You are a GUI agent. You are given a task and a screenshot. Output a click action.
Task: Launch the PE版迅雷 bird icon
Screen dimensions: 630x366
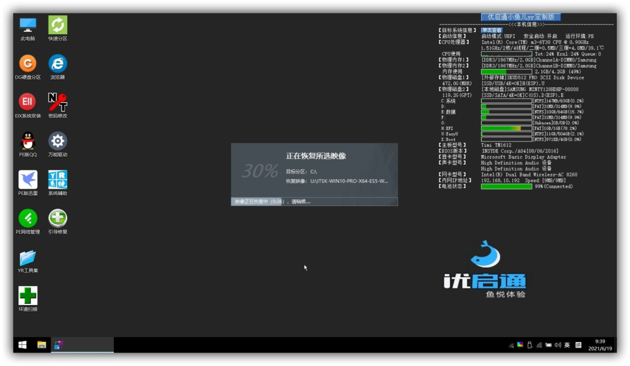point(28,183)
